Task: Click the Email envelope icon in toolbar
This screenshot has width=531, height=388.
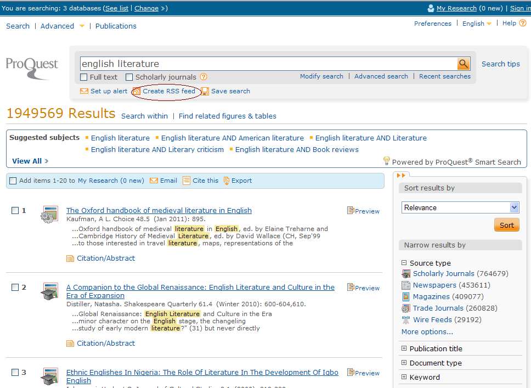Action: [x=154, y=181]
